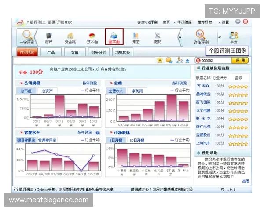Open stock 西飞国际 in ranking list
The image size is (264, 211).
(203, 102)
